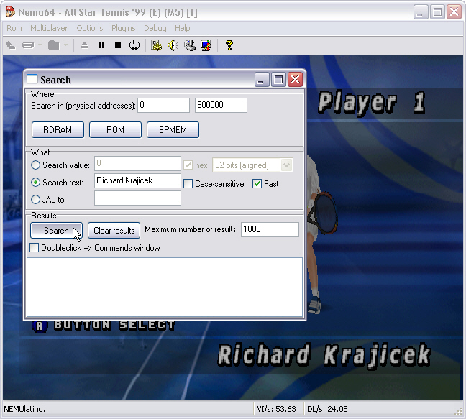The width and height of the screenshot is (466, 419).
Task: Click the VI/s: 53.63 status entry
Action: pos(276,409)
